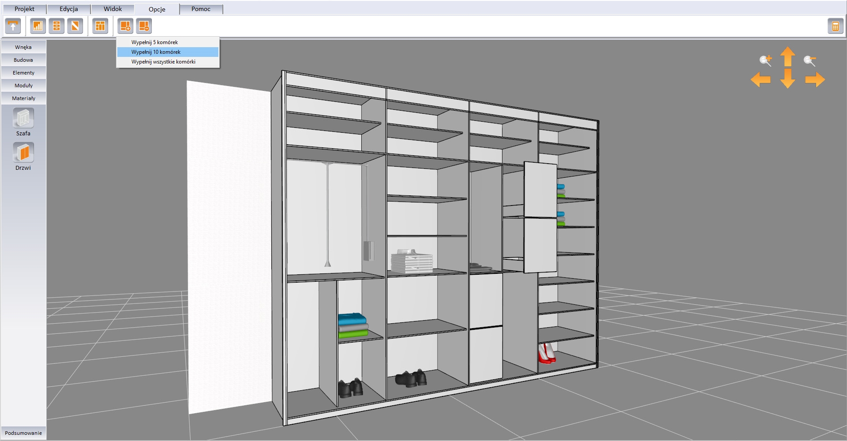This screenshot has width=847, height=441.
Task: Click the Podsumowanie button
Action: click(23, 433)
